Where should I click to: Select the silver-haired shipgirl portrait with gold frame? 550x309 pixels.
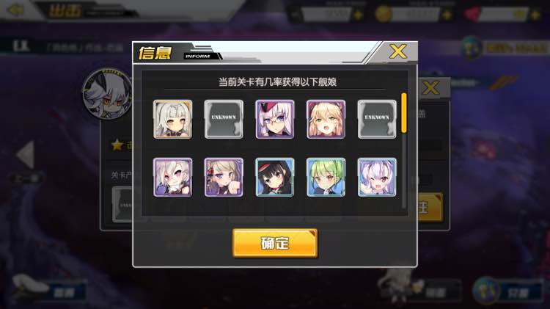(x=172, y=119)
